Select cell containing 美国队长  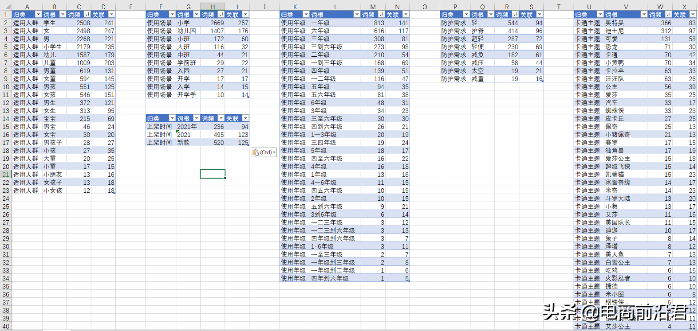coord(626,222)
